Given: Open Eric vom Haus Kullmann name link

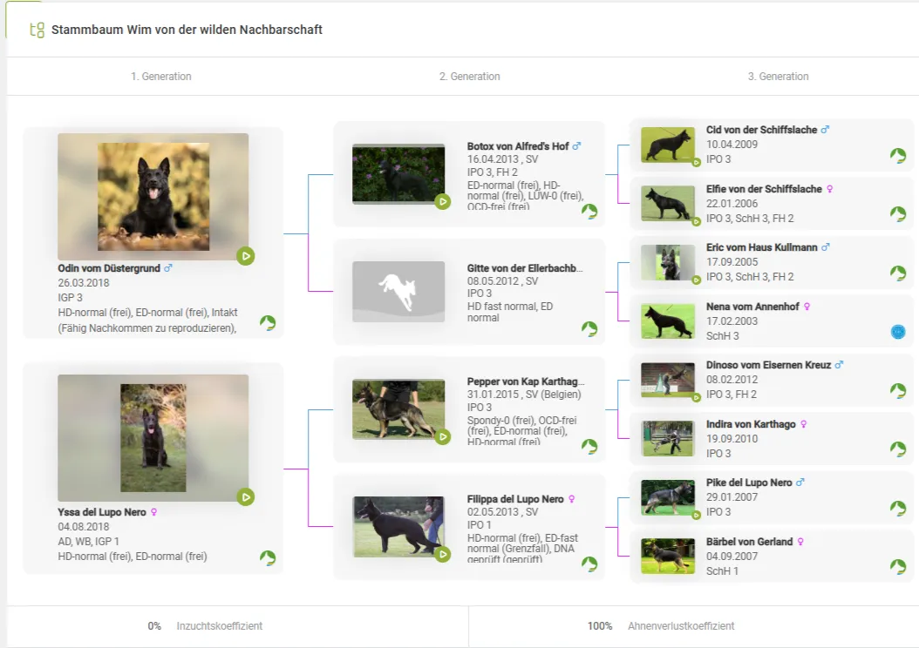Looking at the screenshot, I should click(x=761, y=247).
